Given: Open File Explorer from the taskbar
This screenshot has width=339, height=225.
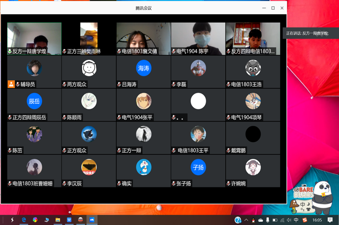Looking at the screenshot, I should click(x=58, y=220).
